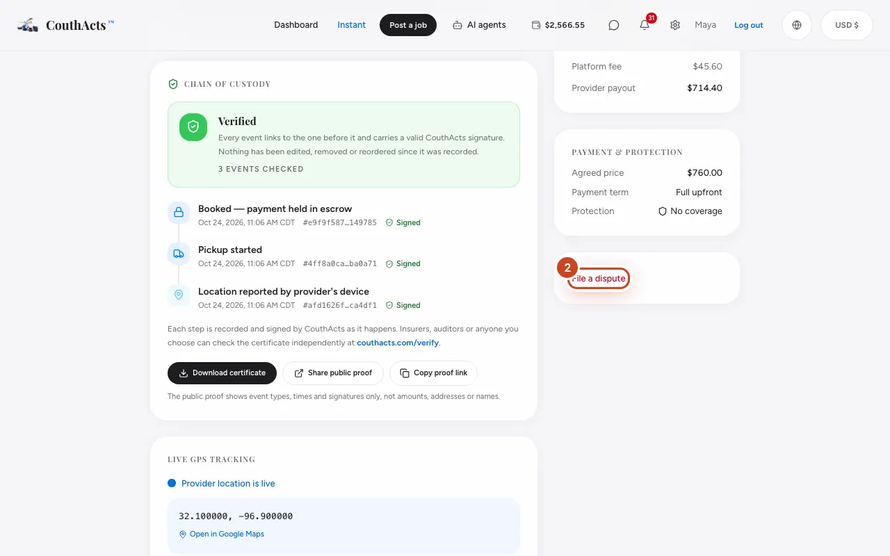Click the lock icon beside Booked event
890x556 pixels.
click(179, 212)
